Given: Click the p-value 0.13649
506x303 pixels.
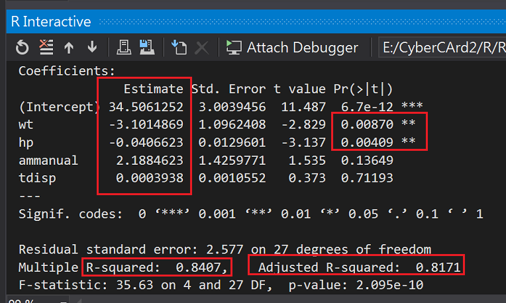Looking at the screenshot, I should [x=367, y=161].
